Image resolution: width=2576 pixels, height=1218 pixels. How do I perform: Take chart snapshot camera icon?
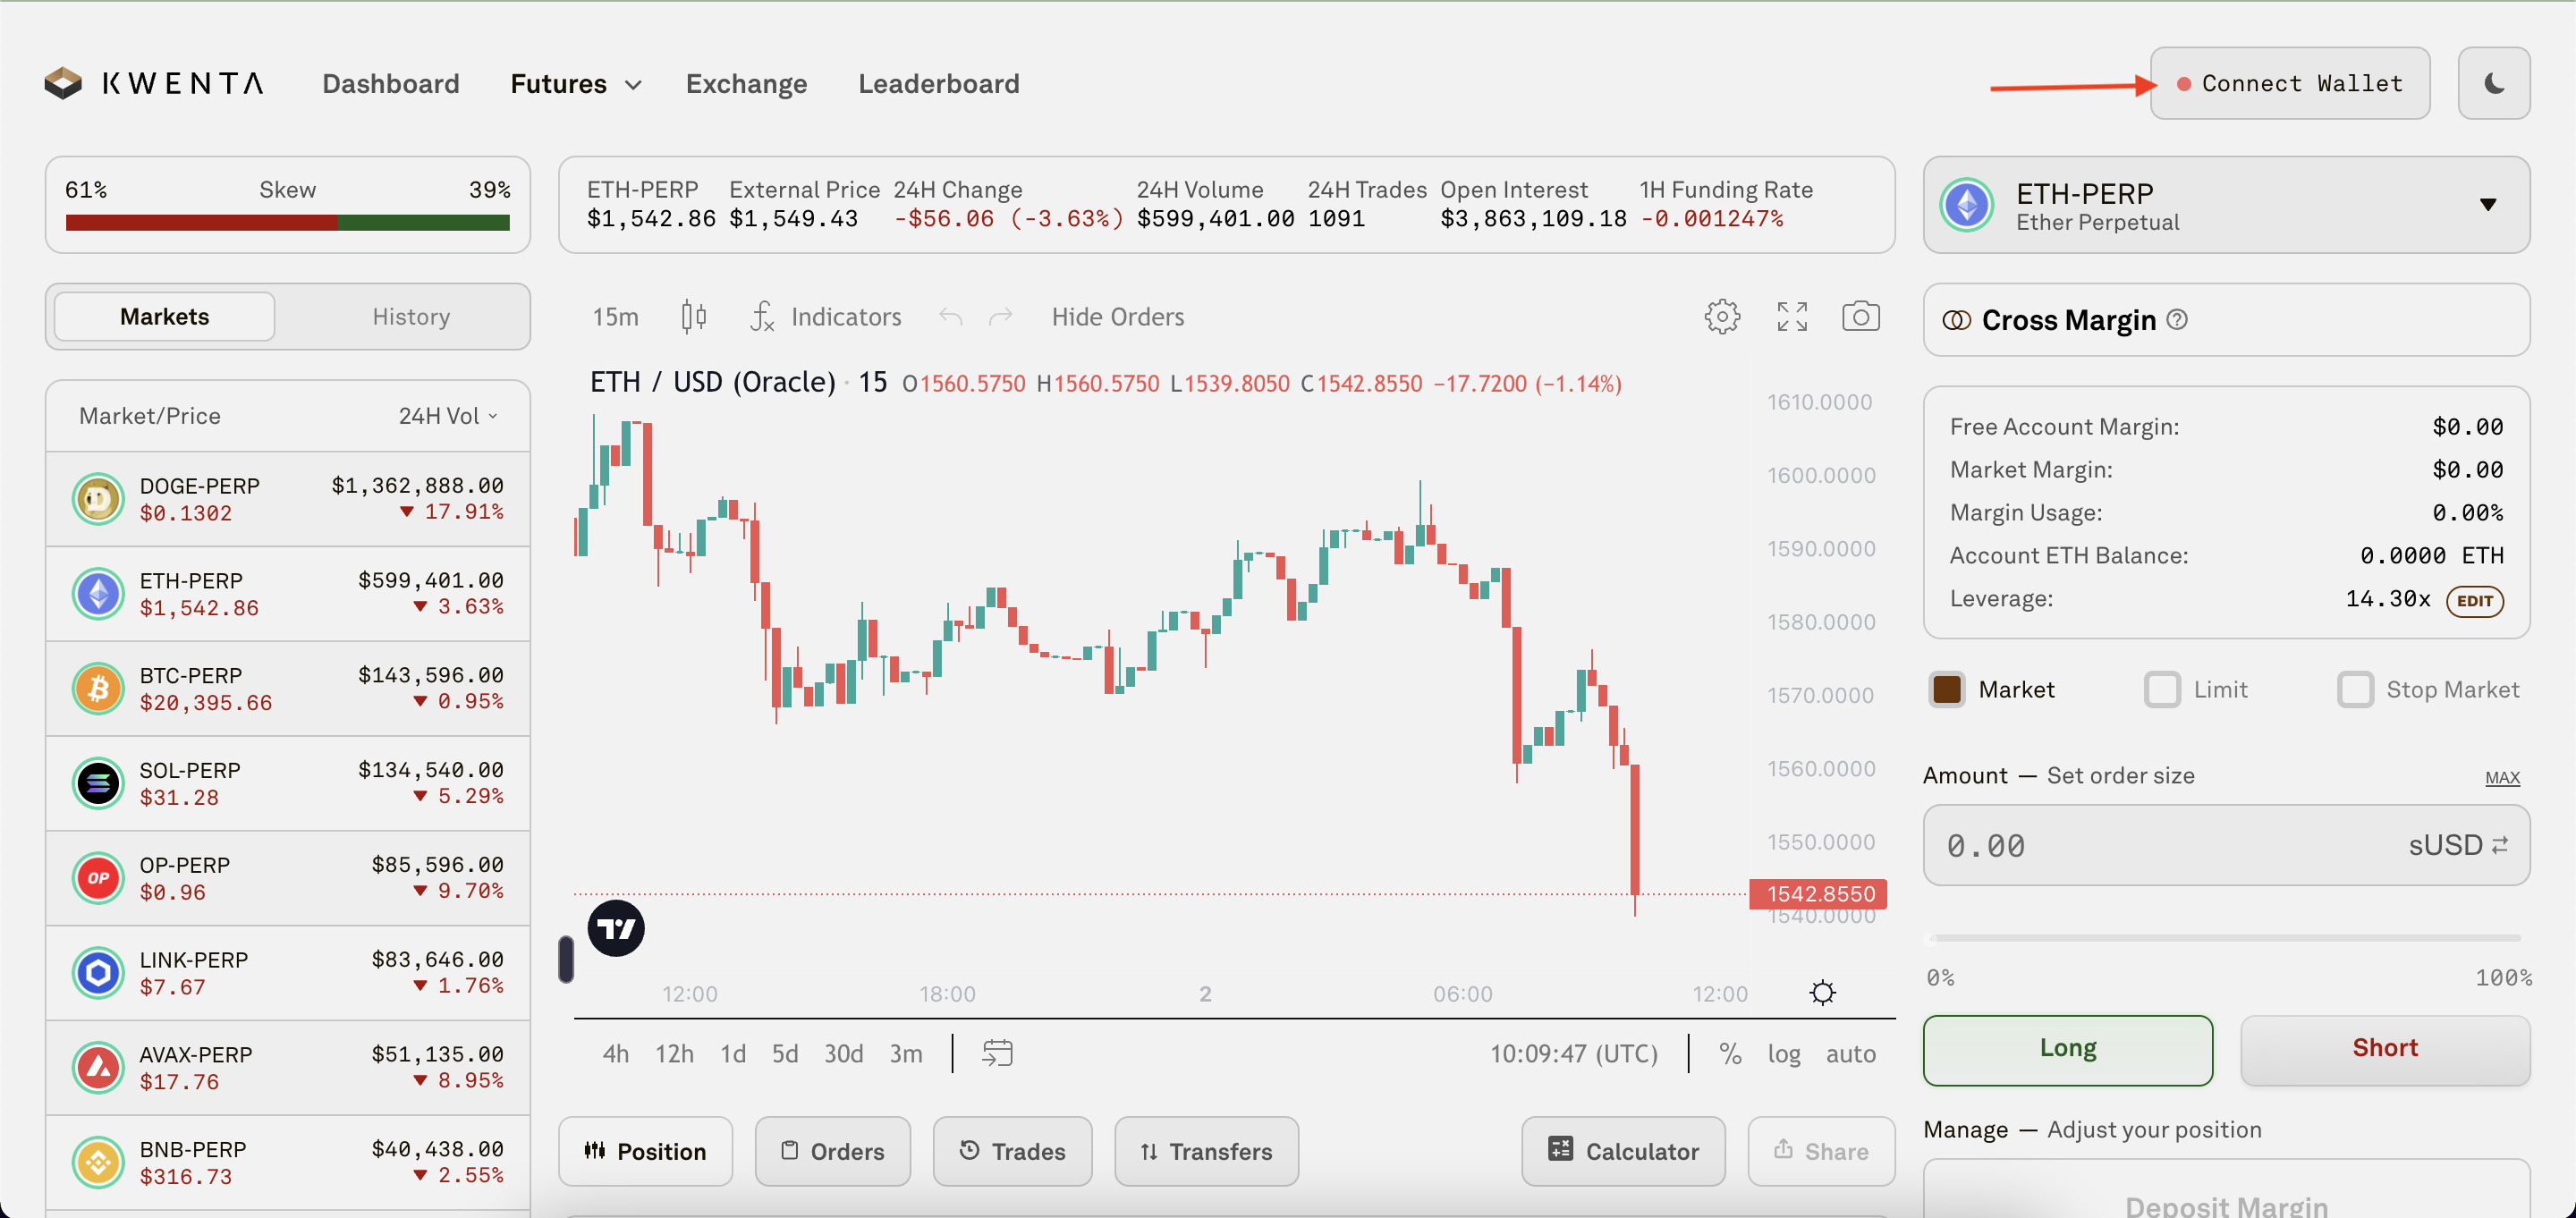coord(1860,316)
